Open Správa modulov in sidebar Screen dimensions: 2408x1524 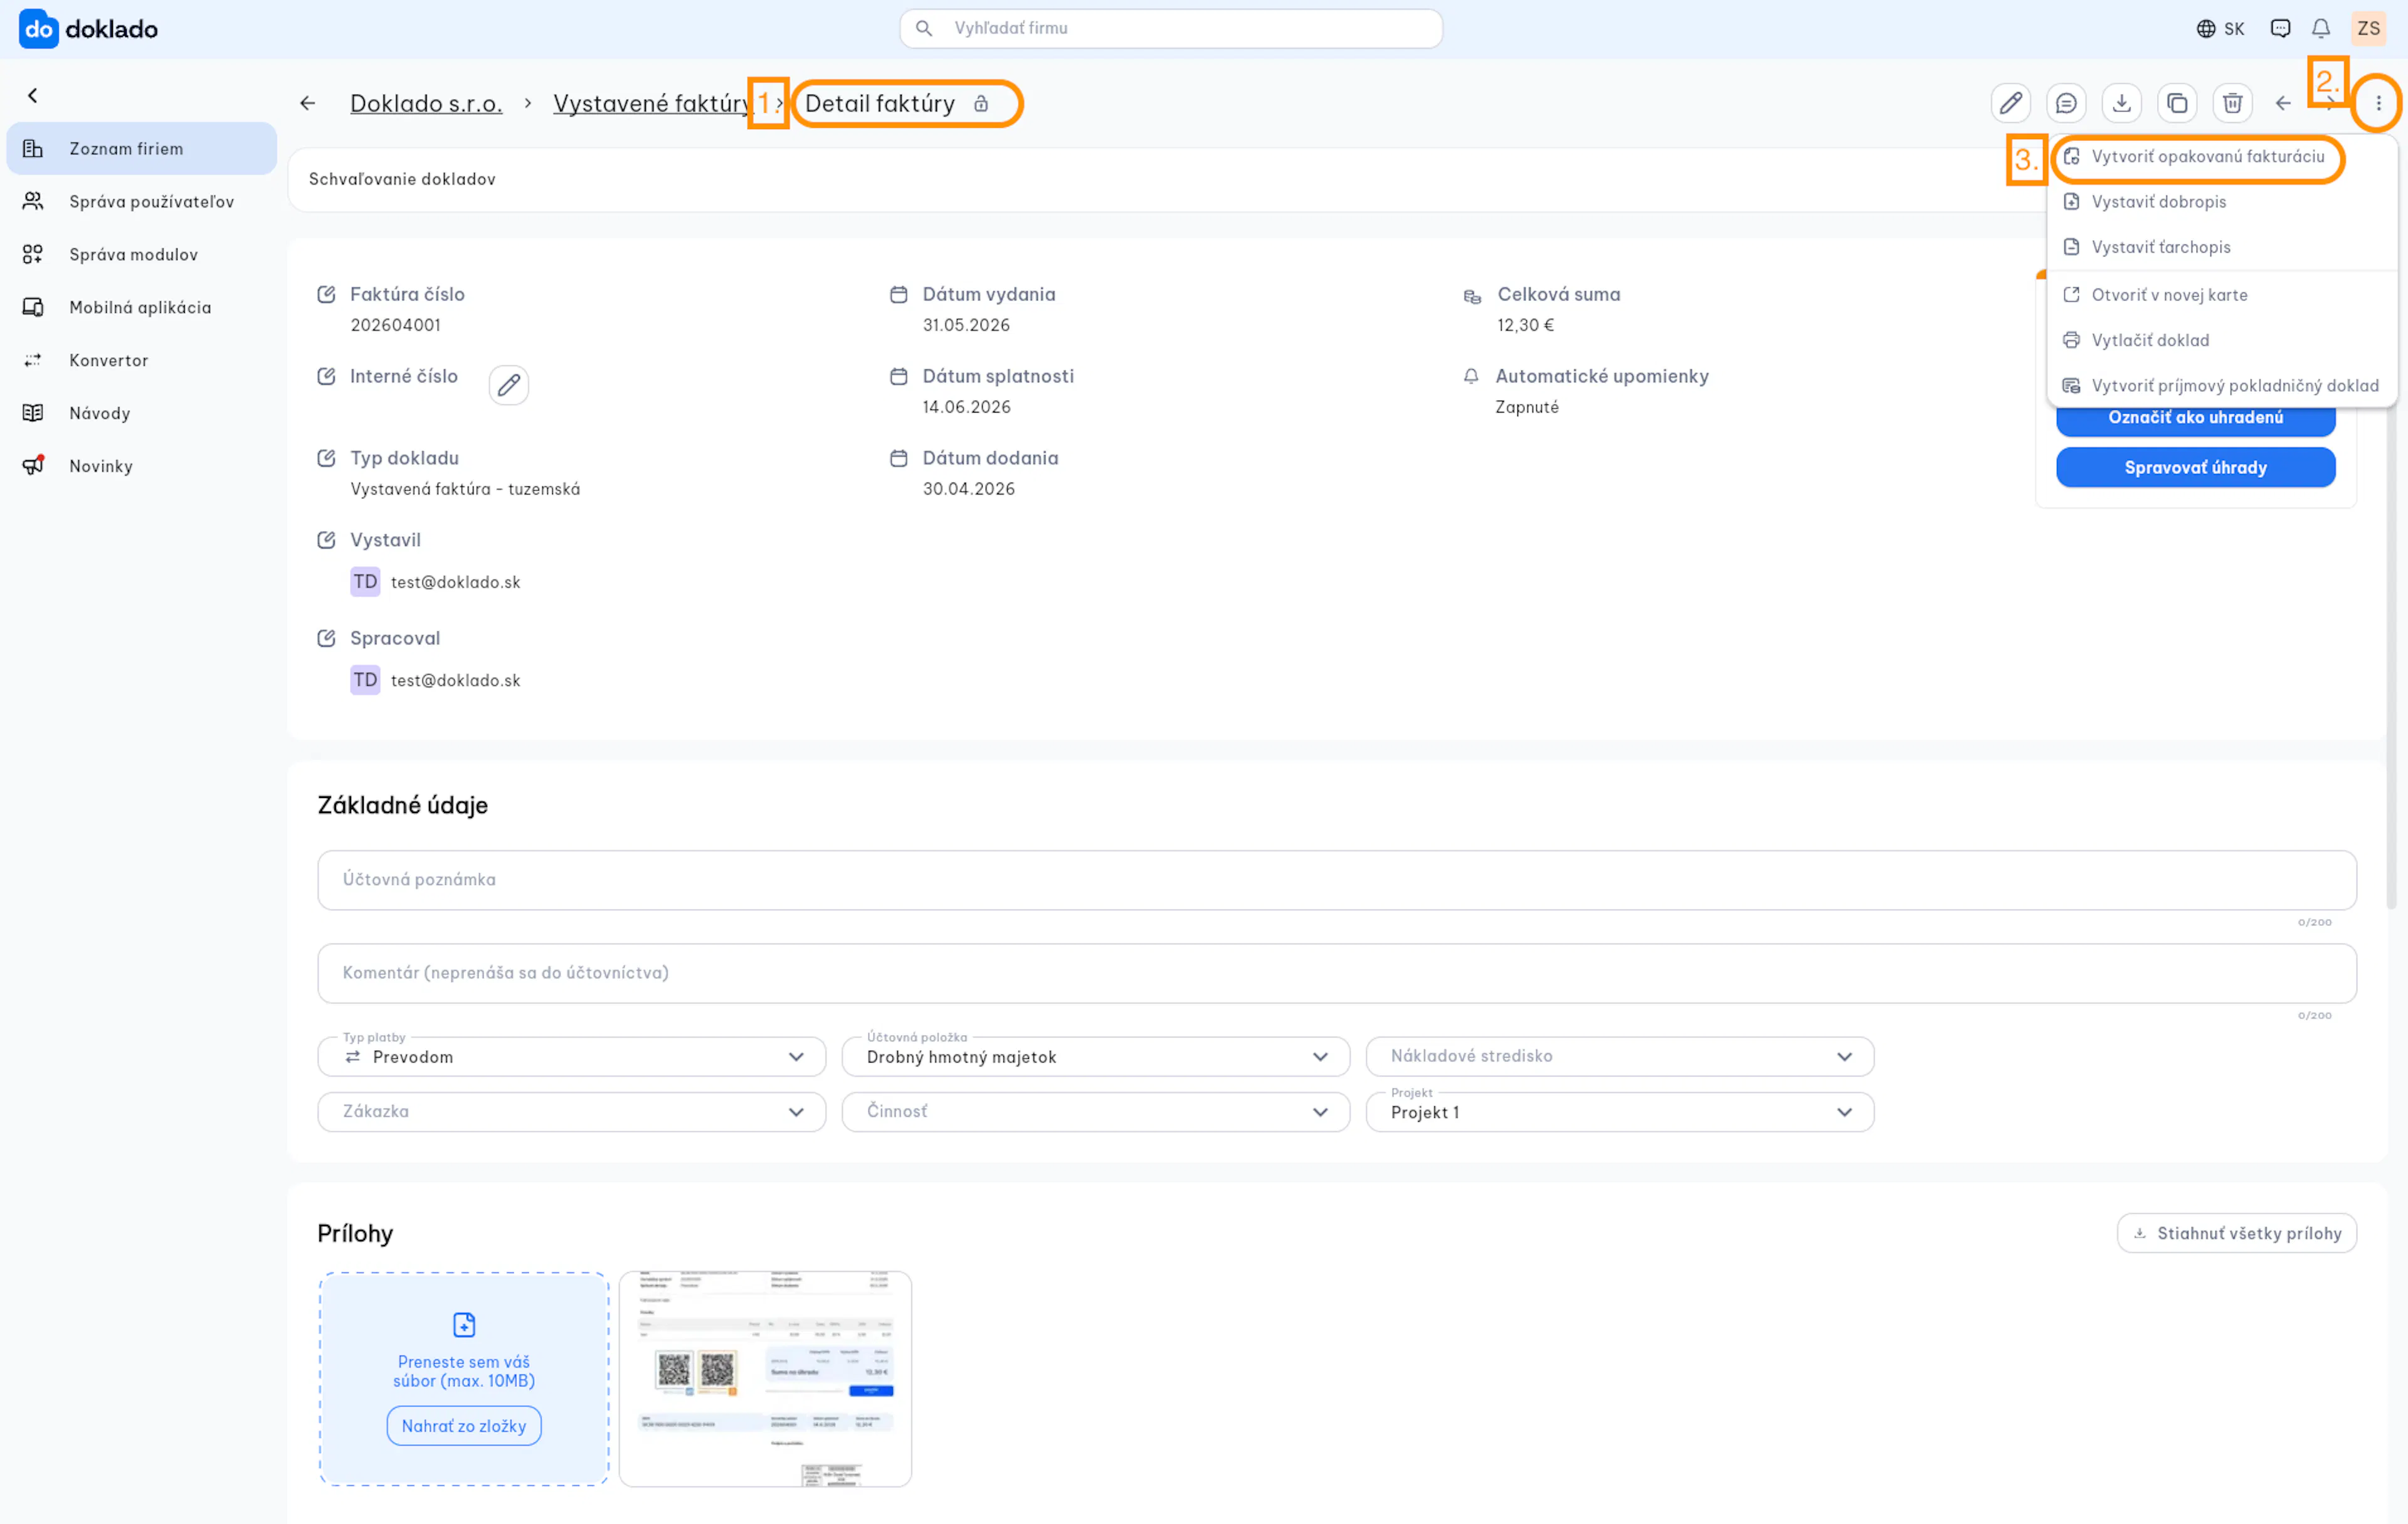pos(142,255)
